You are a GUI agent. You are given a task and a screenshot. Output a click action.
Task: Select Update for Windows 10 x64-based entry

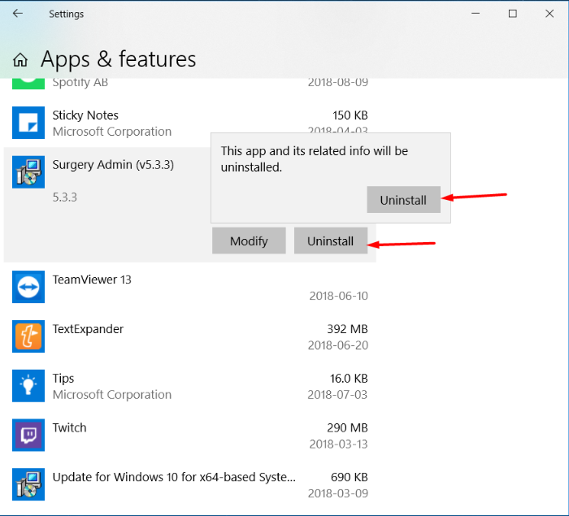point(174,477)
